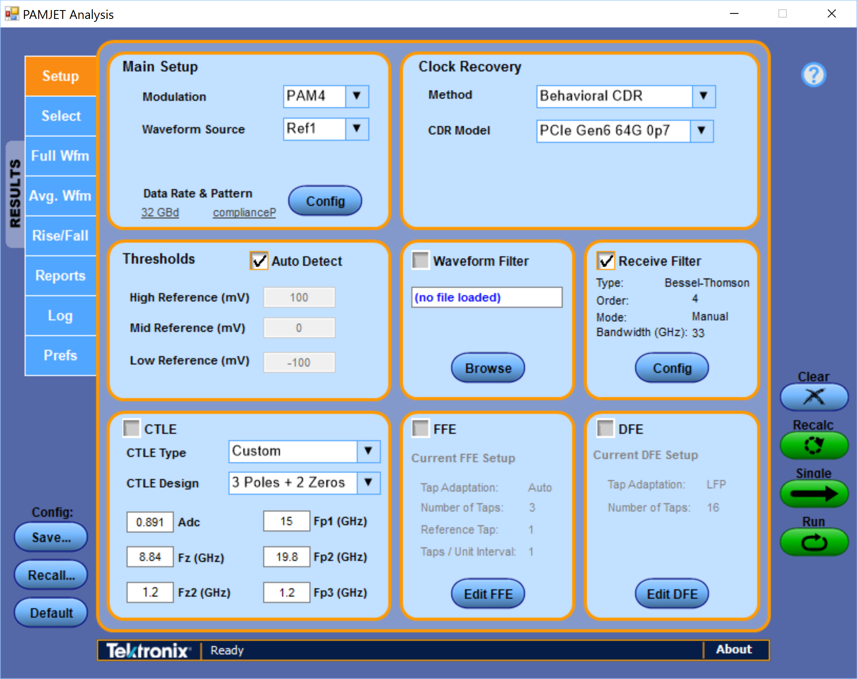This screenshot has height=679, width=857.
Task: Enable the CTLE checkbox
Action: point(131,429)
